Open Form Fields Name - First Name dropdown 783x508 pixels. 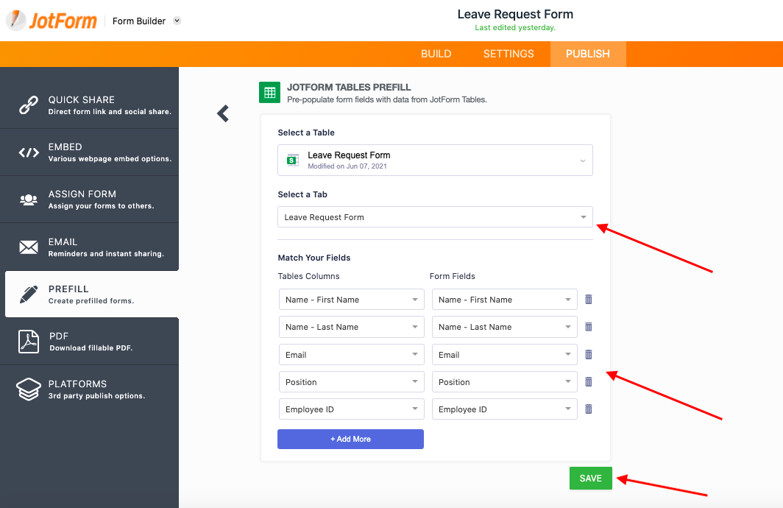pos(504,299)
